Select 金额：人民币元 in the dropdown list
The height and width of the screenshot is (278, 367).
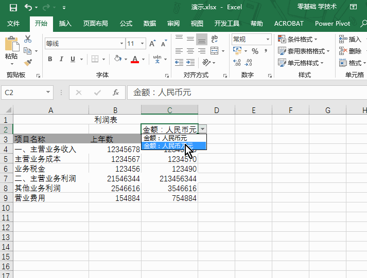click(173, 138)
